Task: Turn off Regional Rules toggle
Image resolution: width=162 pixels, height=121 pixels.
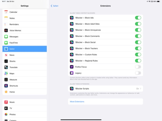Action: 138,61
